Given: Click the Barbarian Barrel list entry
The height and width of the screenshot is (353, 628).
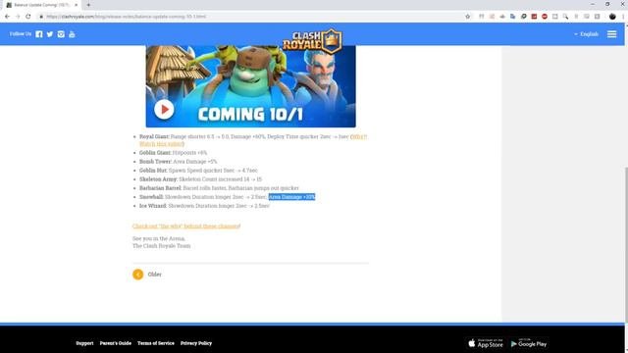Looking at the screenshot, I should tap(219, 188).
